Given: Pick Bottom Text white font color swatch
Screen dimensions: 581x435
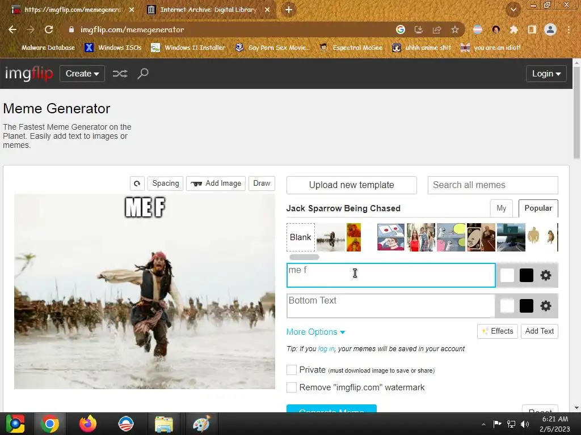Looking at the screenshot, I should pyautogui.click(x=507, y=306).
